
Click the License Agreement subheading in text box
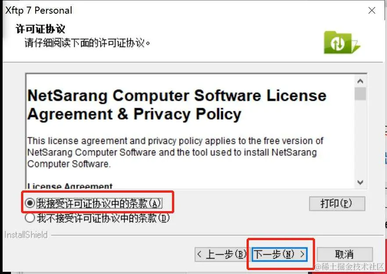point(70,186)
